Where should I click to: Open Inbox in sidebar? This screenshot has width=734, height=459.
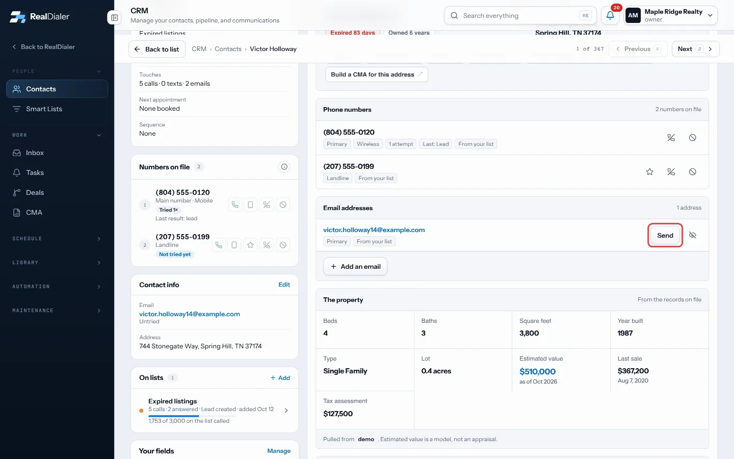(x=57, y=152)
